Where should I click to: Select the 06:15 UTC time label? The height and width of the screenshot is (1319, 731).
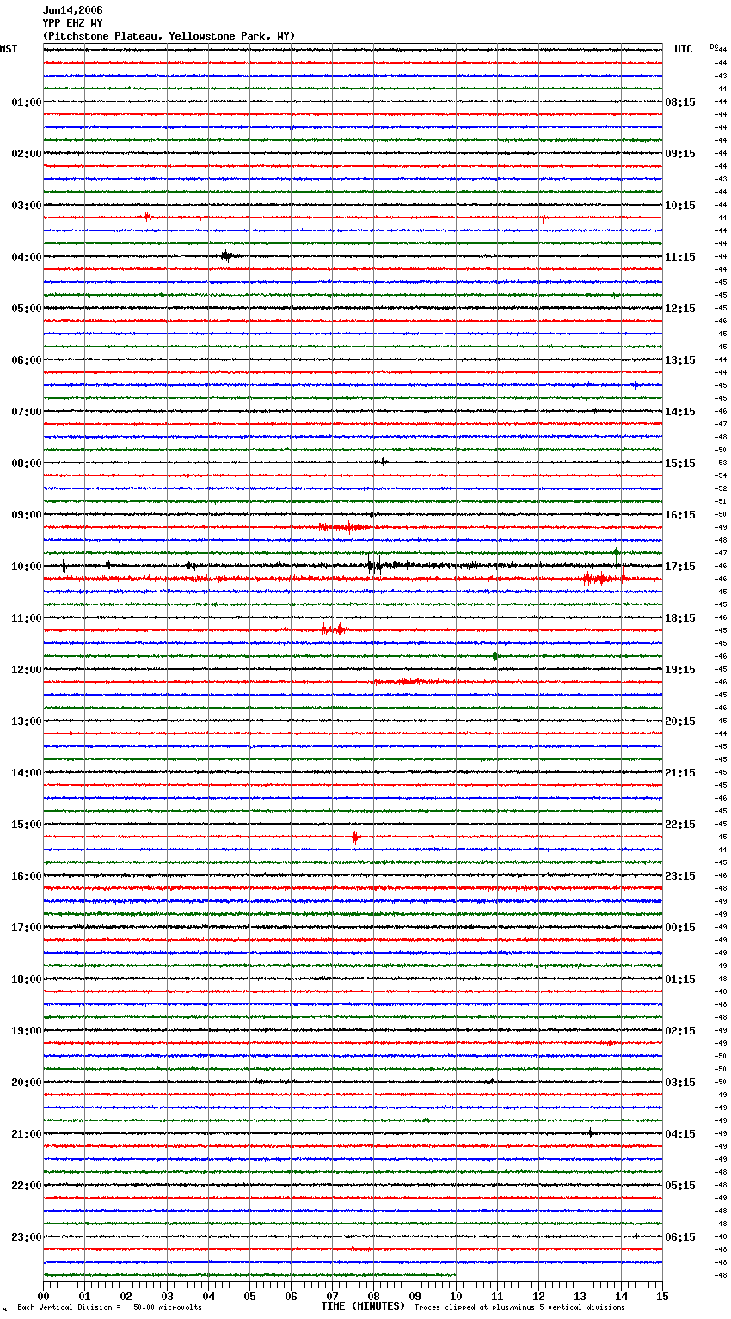680,1237
